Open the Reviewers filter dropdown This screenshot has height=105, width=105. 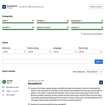click(x=14, y=52)
